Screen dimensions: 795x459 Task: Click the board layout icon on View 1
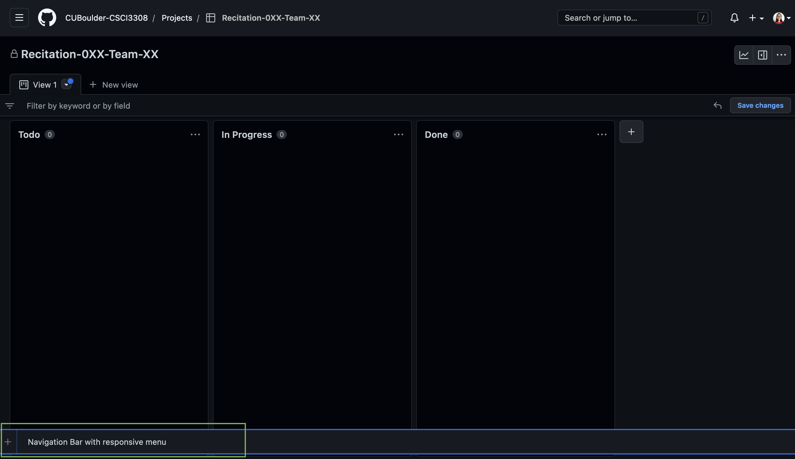tap(24, 85)
